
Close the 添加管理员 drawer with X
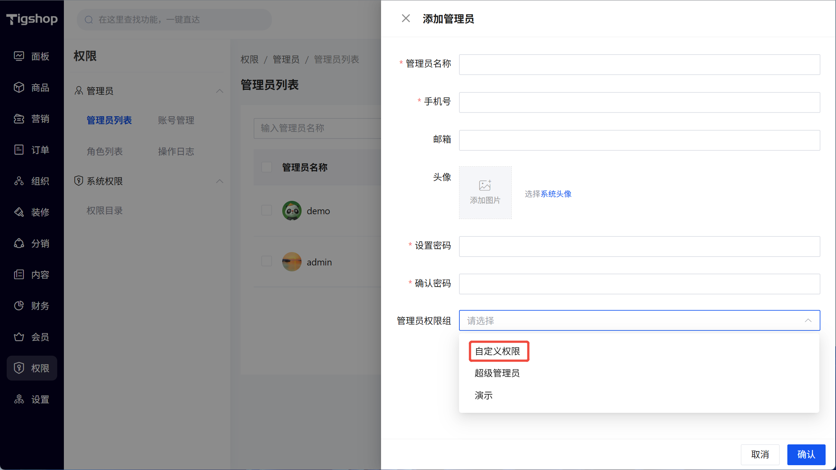coord(406,18)
